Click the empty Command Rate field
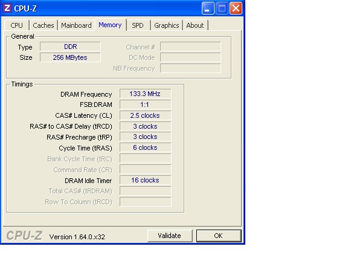This screenshot has width=348, height=261. (146, 169)
